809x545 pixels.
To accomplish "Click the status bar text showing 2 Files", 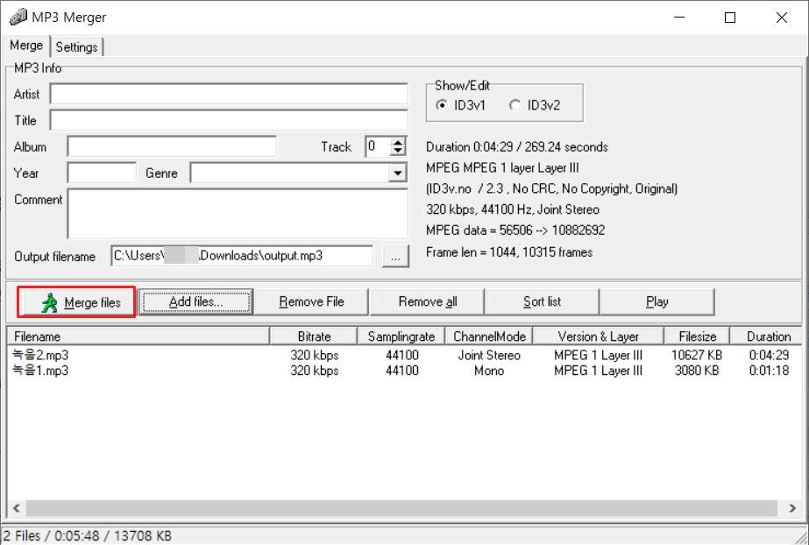I will tap(87, 535).
